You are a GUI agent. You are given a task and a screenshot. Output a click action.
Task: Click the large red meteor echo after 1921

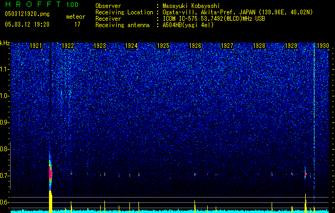click(x=51, y=174)
